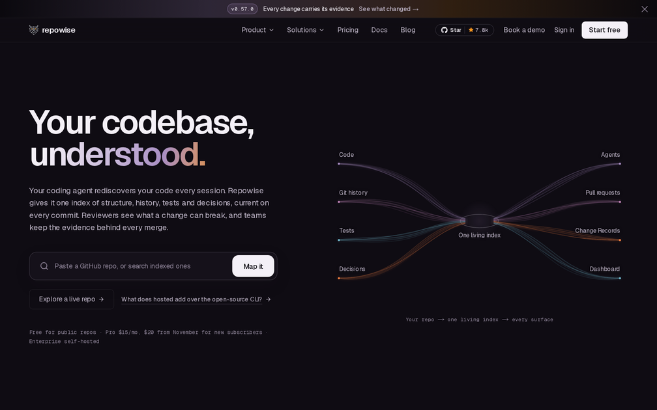
Task: Click the Code label in the diagram
Action: point(346,155)
